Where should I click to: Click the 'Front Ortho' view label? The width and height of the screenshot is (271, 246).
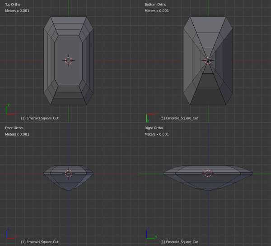(x=14, y=128)
